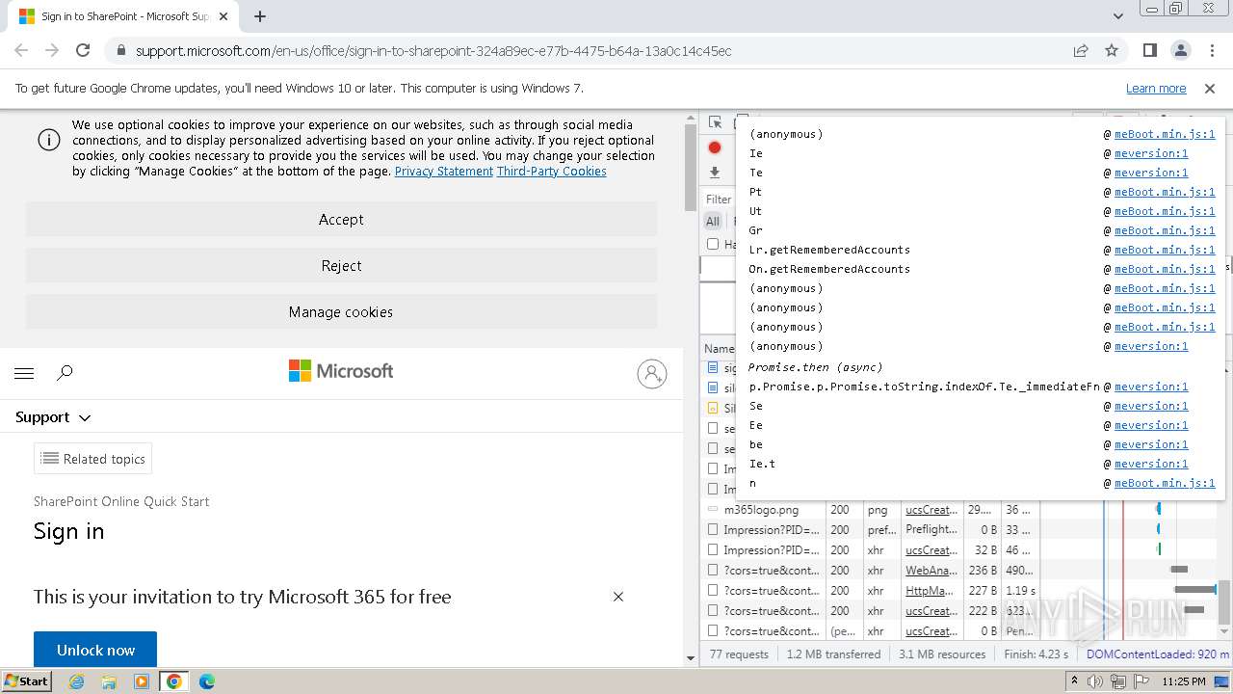Click the web page vertical scrollbar thumb
The height and width of the screenshot is (694, 1233).
(691, 167)
